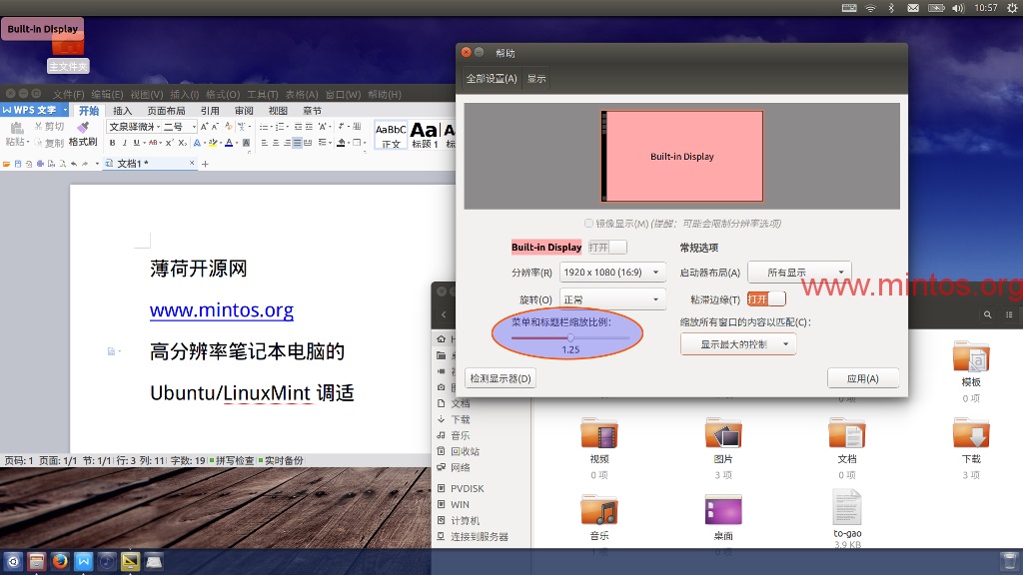Toggle the Built-in Display 打开 switch

pos(606,248)
